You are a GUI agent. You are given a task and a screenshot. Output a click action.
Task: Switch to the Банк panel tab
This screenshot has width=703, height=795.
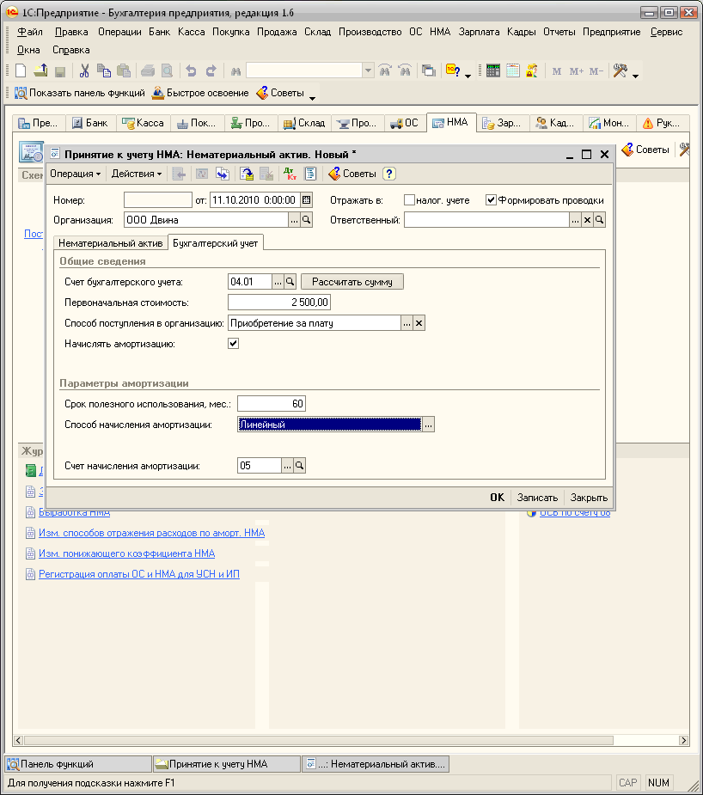click(x=89, y=123)
